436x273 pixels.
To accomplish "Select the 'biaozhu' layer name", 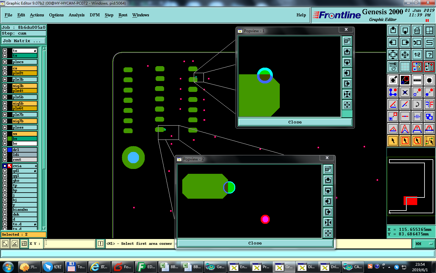I will click(25, 210).
